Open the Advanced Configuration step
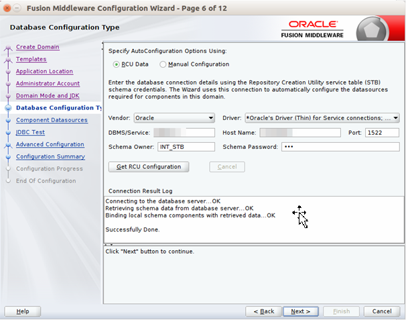This screenshot has height=320, width=406. (x=50, y=144)
